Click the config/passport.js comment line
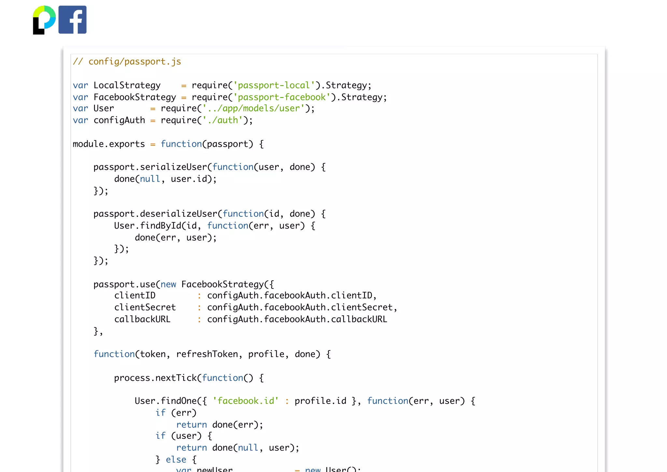Viewport: 667px width, 472px height. tap(127, 62)
